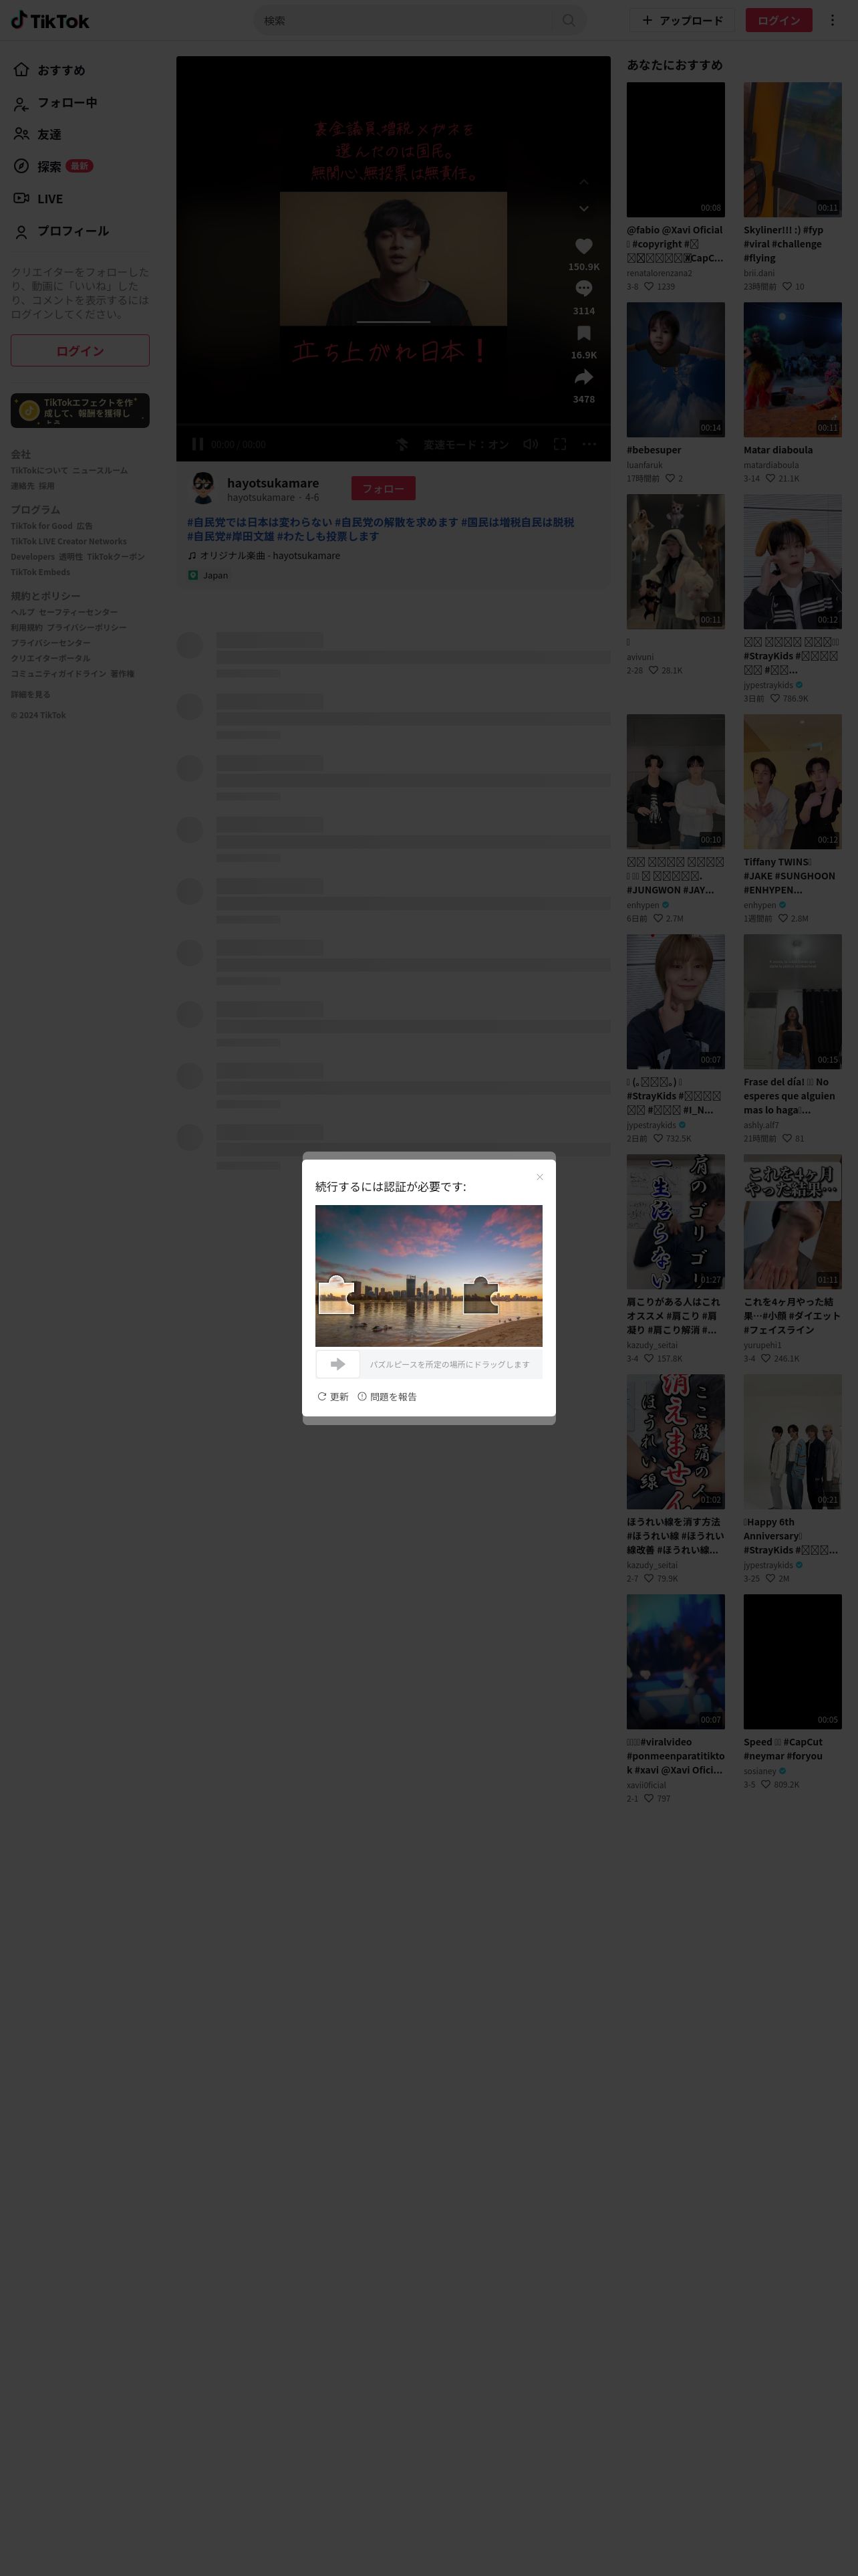Open the プライバシーセンター footer link
Screen dimensions: 858x2576
51,643
